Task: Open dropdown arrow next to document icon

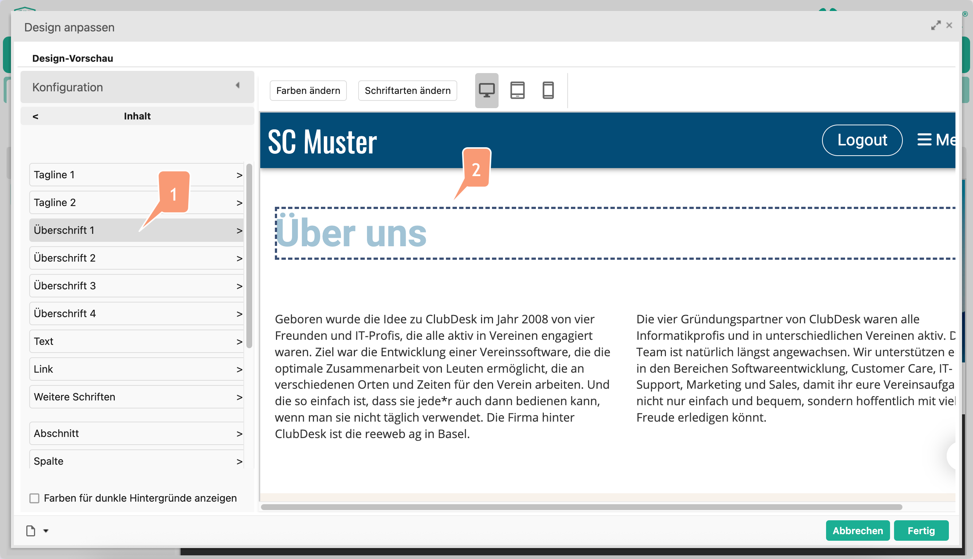Action: click(x=46, y=531)
